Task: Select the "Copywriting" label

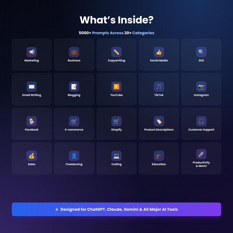Action: point(116,60)
